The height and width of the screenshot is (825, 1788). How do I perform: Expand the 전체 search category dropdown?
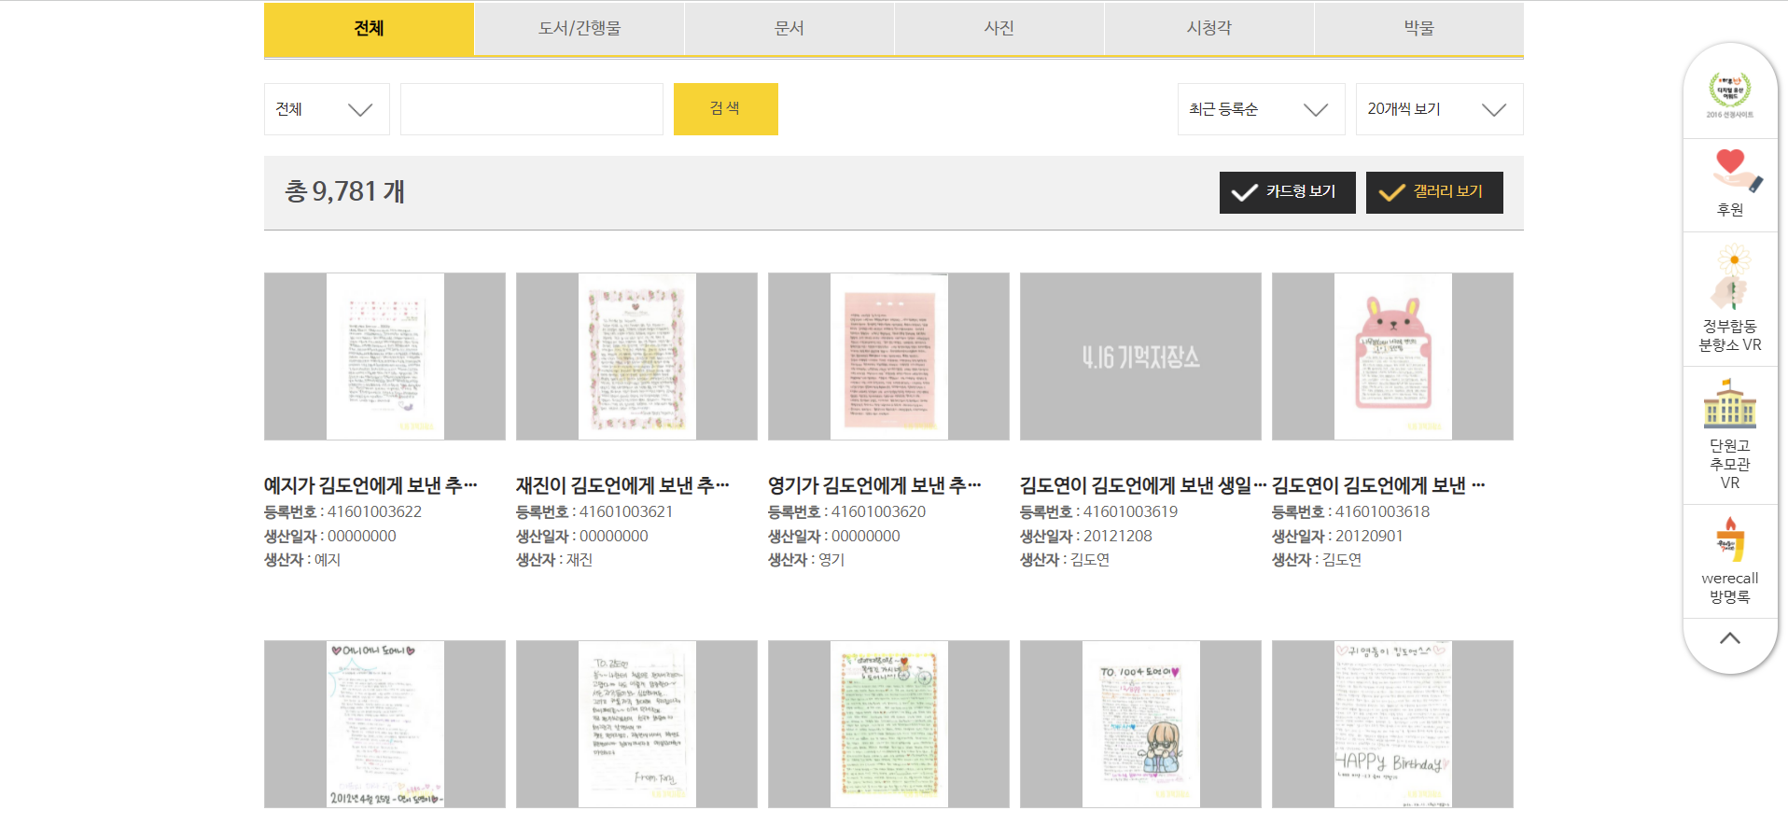click(x=327, y=109)
